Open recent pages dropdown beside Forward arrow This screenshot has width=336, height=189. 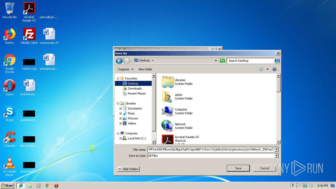[x=132, y=61]
